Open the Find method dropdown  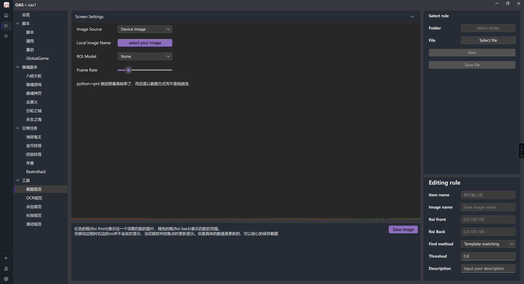pyautogui.click(x=488, y=244)
